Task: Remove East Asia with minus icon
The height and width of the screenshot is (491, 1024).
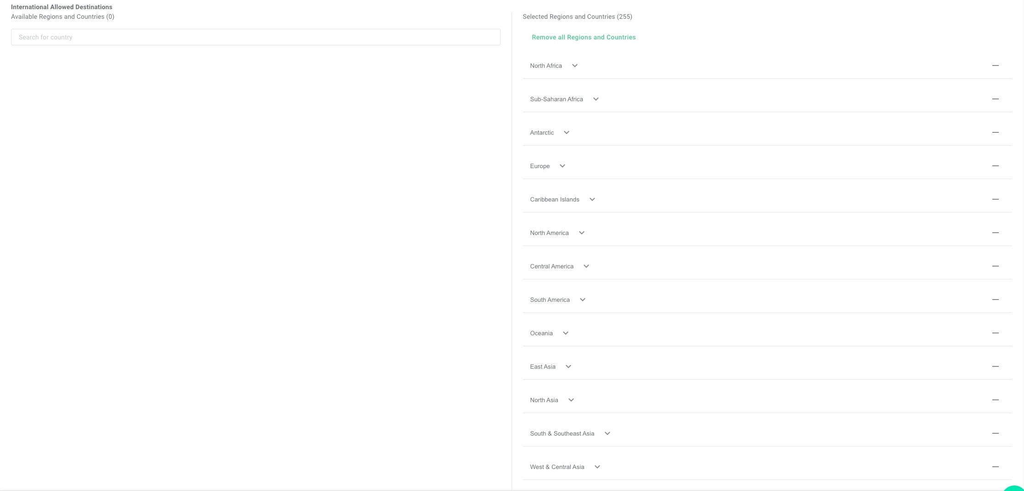Action: (x=995, y=366)
